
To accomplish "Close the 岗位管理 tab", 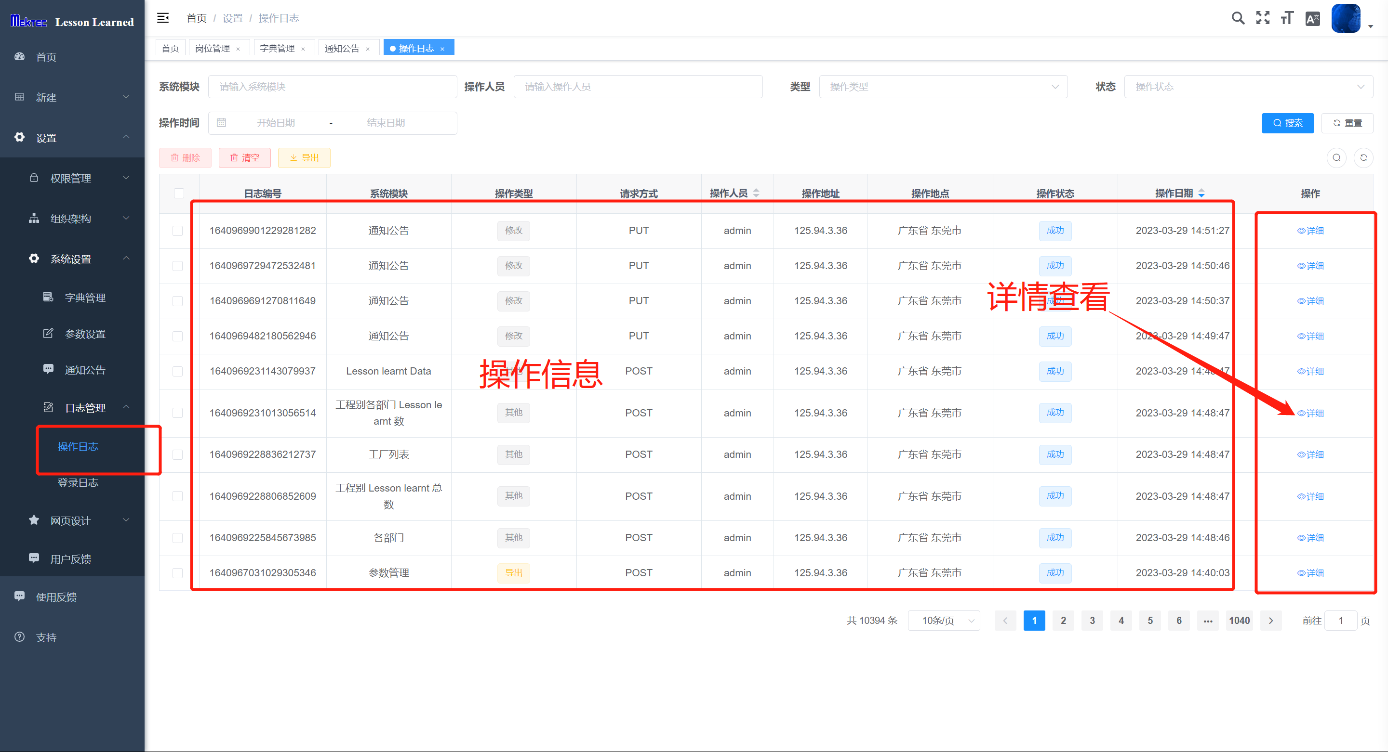I will [238, 49].
